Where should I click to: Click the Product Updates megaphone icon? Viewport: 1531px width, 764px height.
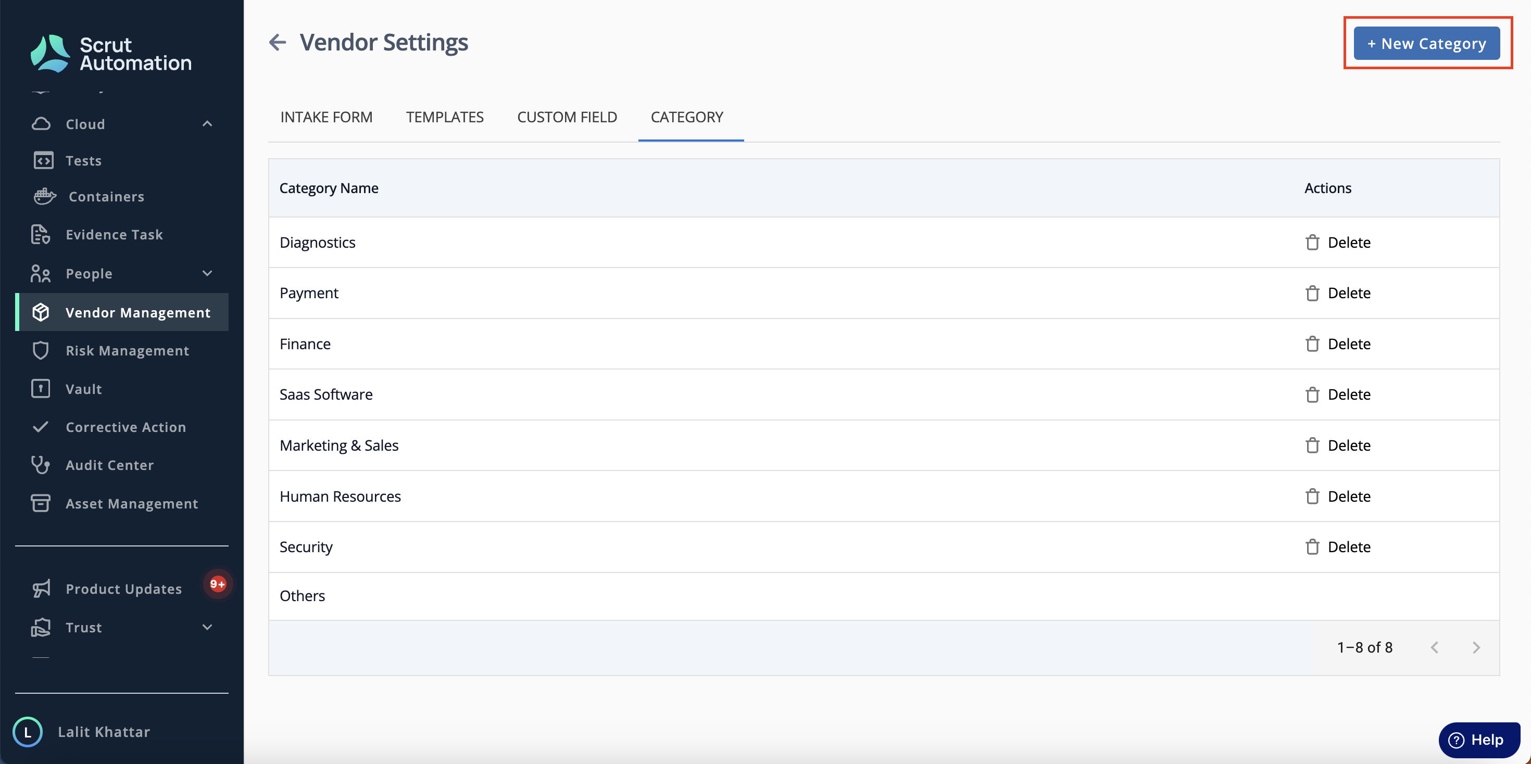(41, 589)
